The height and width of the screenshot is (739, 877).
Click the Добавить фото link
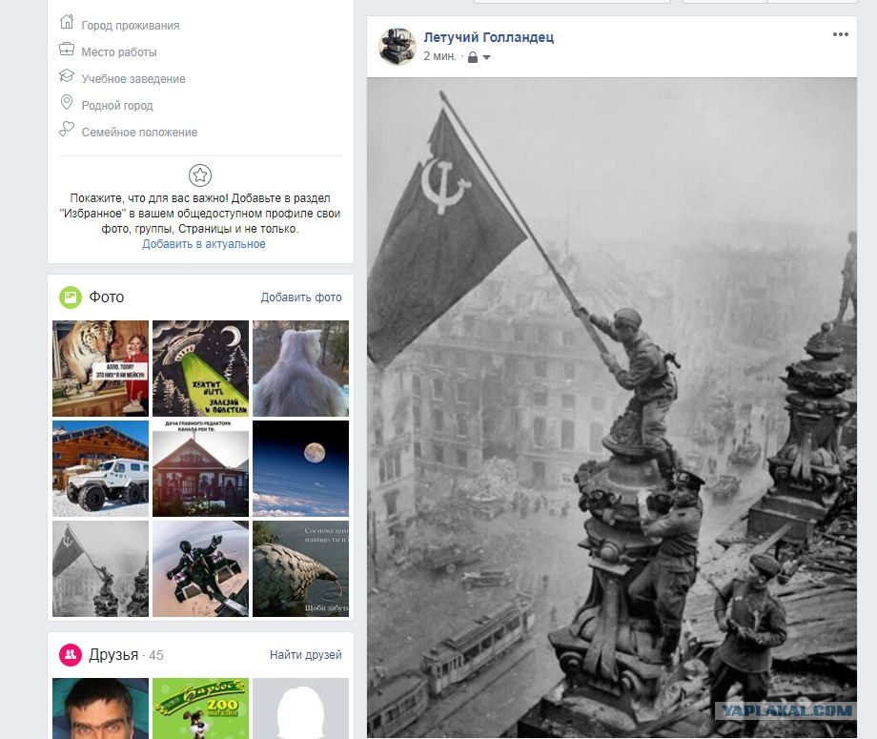tap(301, 298)
